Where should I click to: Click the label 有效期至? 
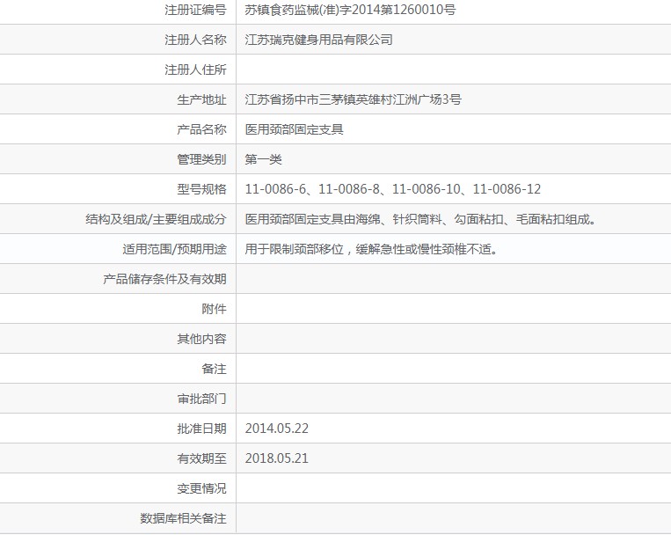pos(201,458)
